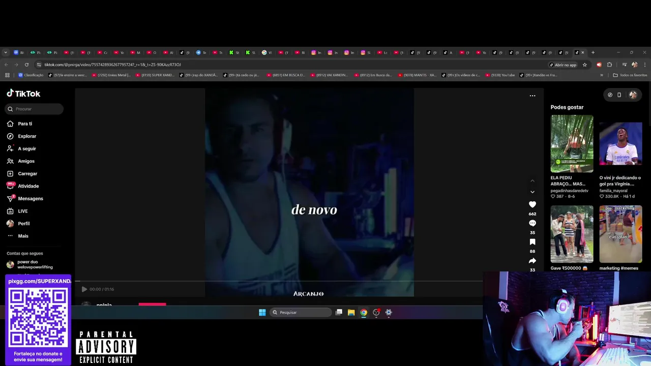Screen dimensions: 651x366
Task: Expand hidden bookmarks chevron
Action: [602, 75]
